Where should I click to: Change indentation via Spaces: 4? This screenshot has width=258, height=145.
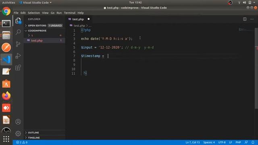click(209, 142)
